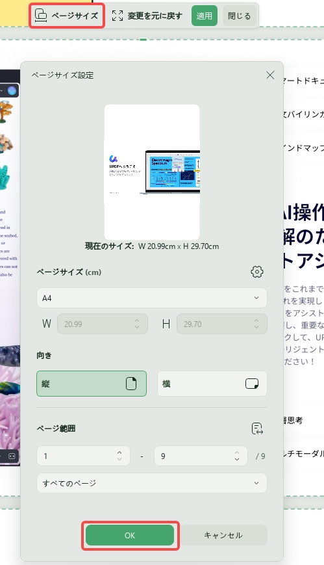Click the キャンセル button
Screen dimensions: 324x565
223,536
